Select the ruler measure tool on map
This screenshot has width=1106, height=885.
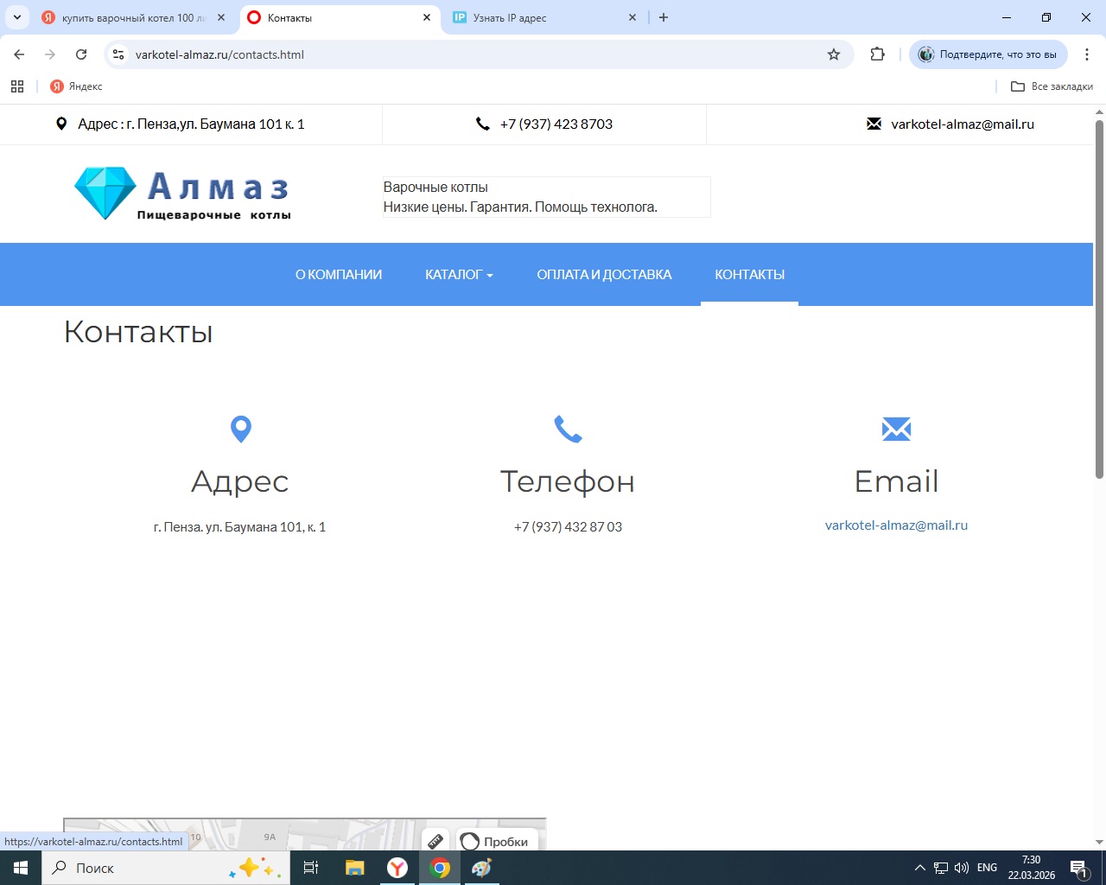[x=435, y=841]
